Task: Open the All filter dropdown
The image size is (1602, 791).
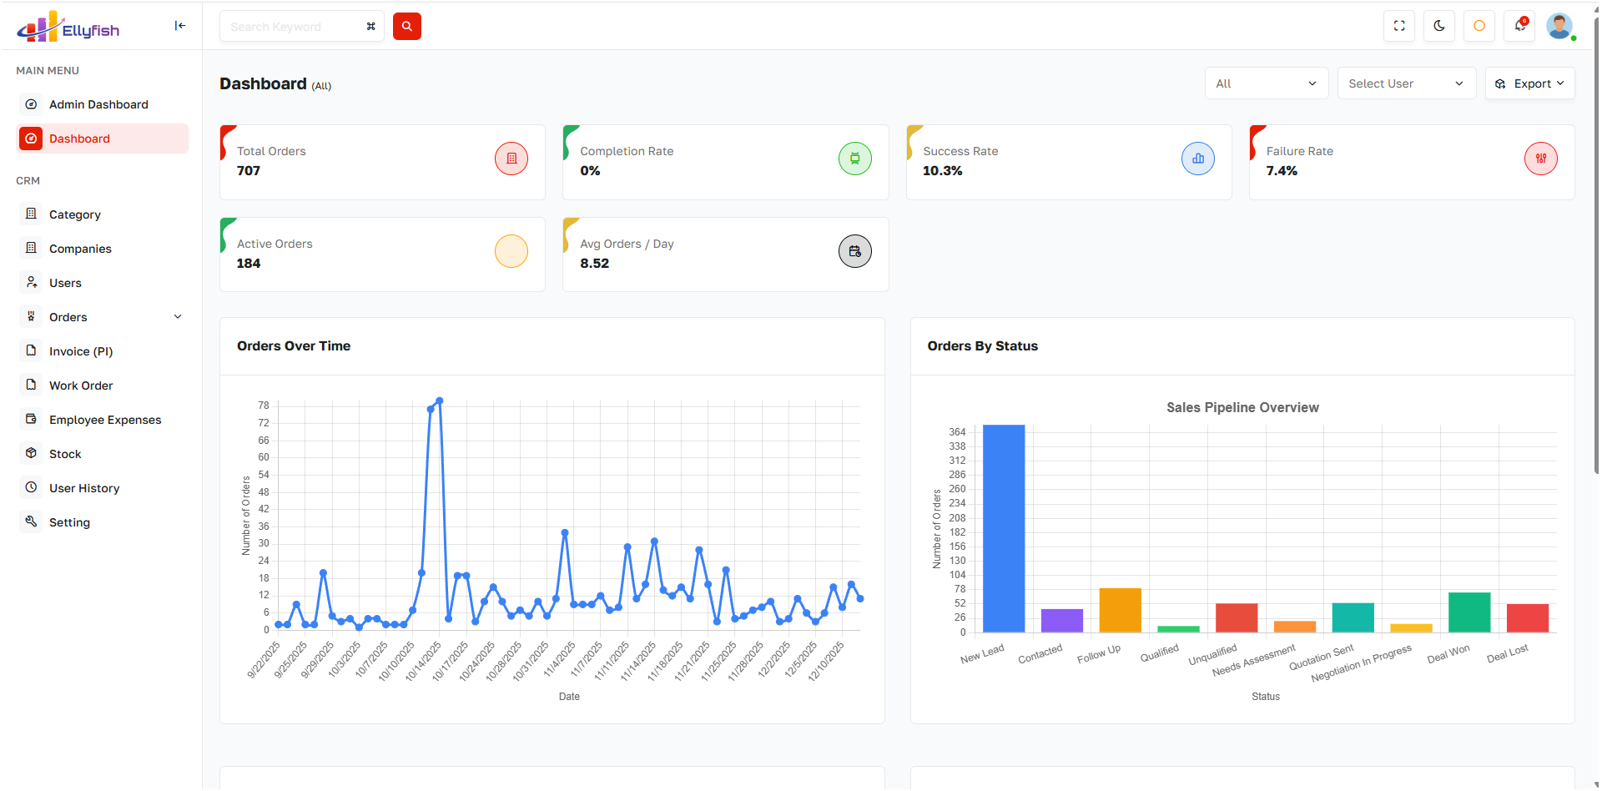Action: click(x=1266, y=83)
